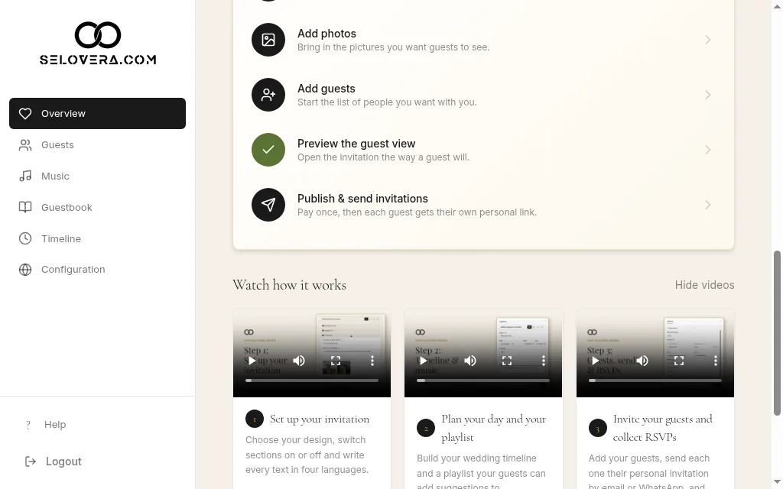Image resolution: width=783 pixels, height=489 pixels.
Task: Click the 'Set up your invitation' heading
Action: (x=320, y=419)
